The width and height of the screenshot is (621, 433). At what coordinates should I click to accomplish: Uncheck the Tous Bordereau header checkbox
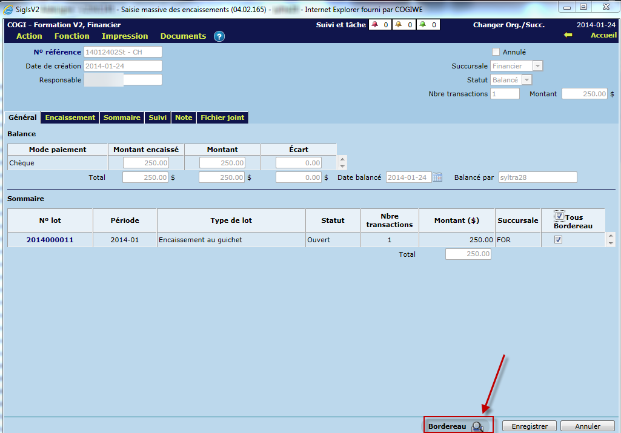560,216
